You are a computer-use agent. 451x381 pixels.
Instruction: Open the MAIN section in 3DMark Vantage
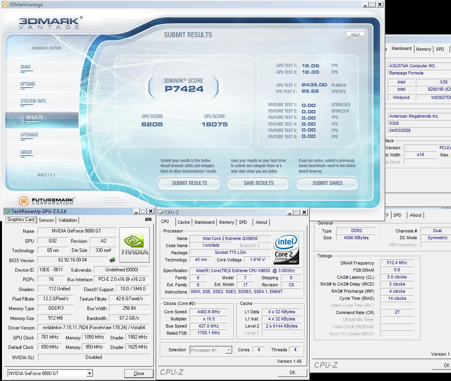[x=26, y=67]
